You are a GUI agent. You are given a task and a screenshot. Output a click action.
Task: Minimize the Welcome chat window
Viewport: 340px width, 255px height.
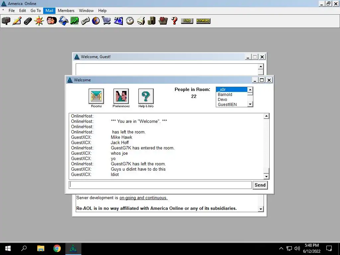[x=255, y=80]
